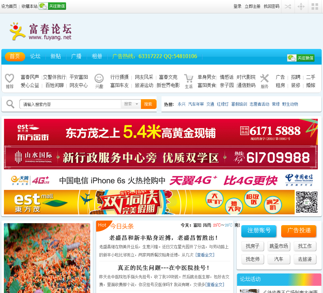The height and width of the screenshot is (293, 323).
Task: Click the 找工作 button
Action: coord(305,246)
